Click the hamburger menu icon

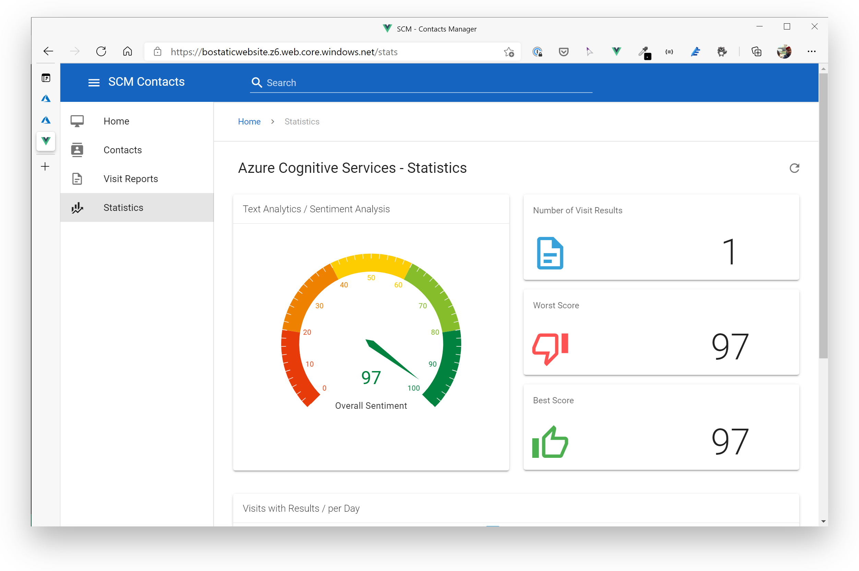tap(94, 83)
